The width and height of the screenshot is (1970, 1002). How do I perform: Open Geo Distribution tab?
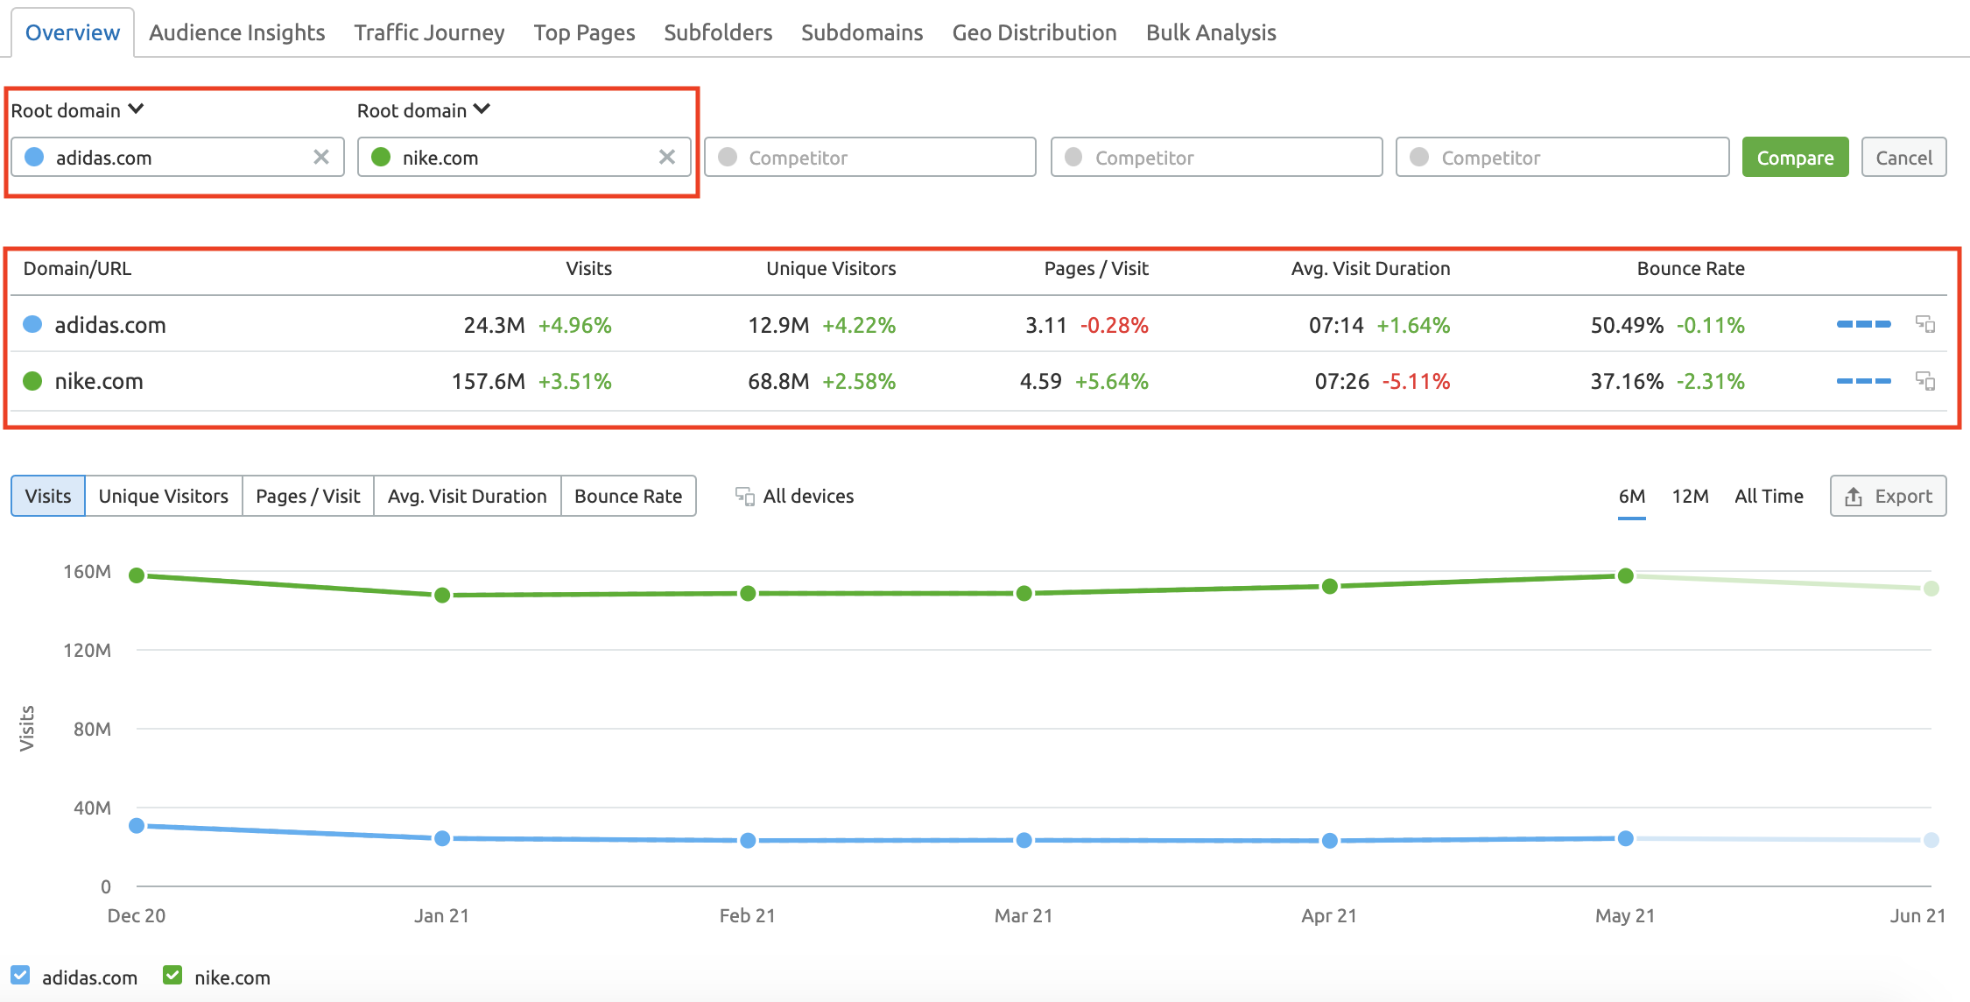[1034, 32]
